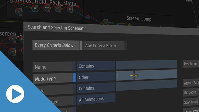Select Every Criteria Below option
The height and width of the screenshot is (112, 199).
coord(57,45)
